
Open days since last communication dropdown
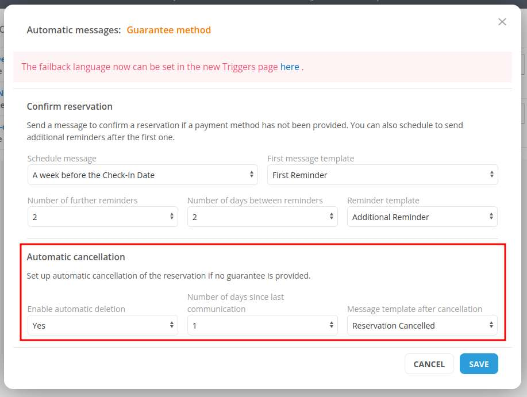tap(262, 326)
